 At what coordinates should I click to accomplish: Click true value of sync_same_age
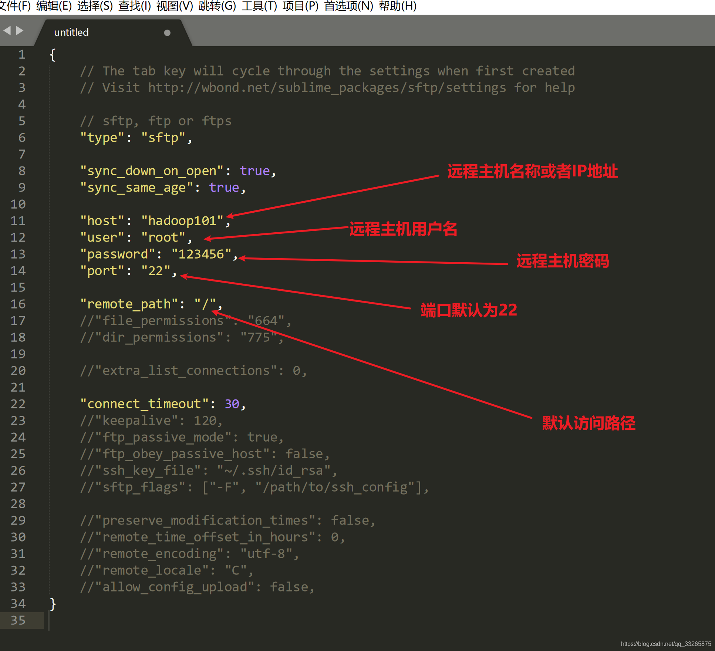click(x=224, y=188)
